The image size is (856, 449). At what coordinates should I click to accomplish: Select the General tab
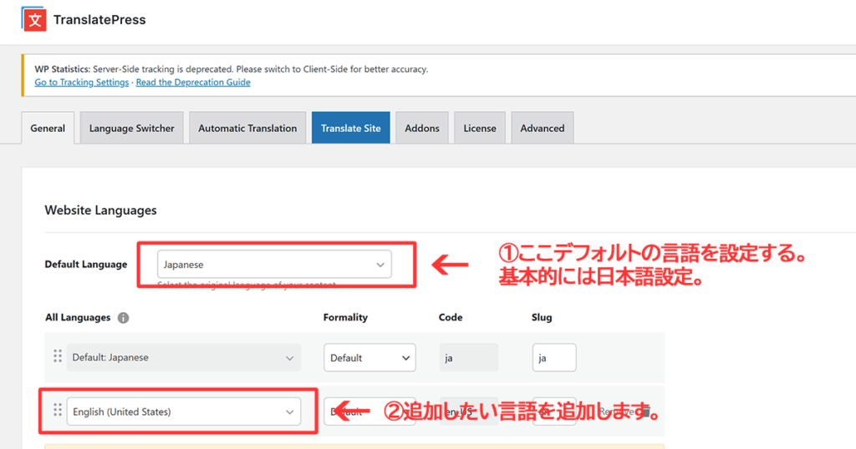[48, 129]
